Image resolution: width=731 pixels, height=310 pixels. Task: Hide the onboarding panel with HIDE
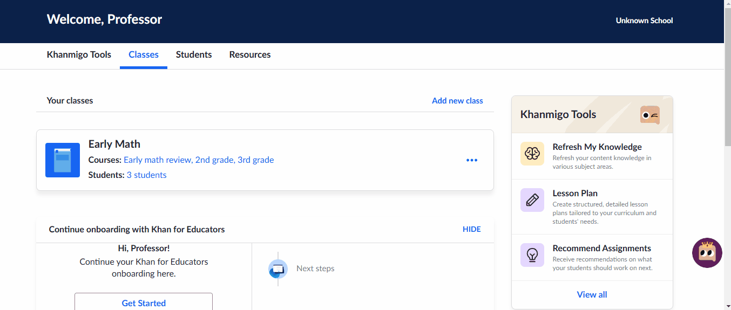472,229
